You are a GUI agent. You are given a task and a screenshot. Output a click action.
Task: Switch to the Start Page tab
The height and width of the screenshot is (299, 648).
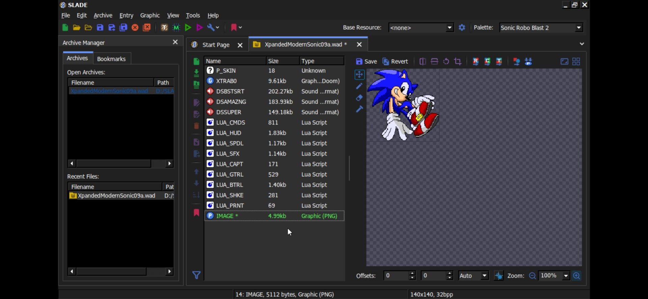point(216,45)
